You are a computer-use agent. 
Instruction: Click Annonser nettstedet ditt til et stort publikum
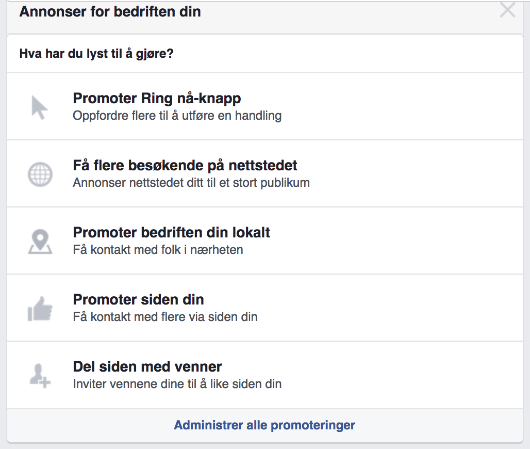point(191,183)
